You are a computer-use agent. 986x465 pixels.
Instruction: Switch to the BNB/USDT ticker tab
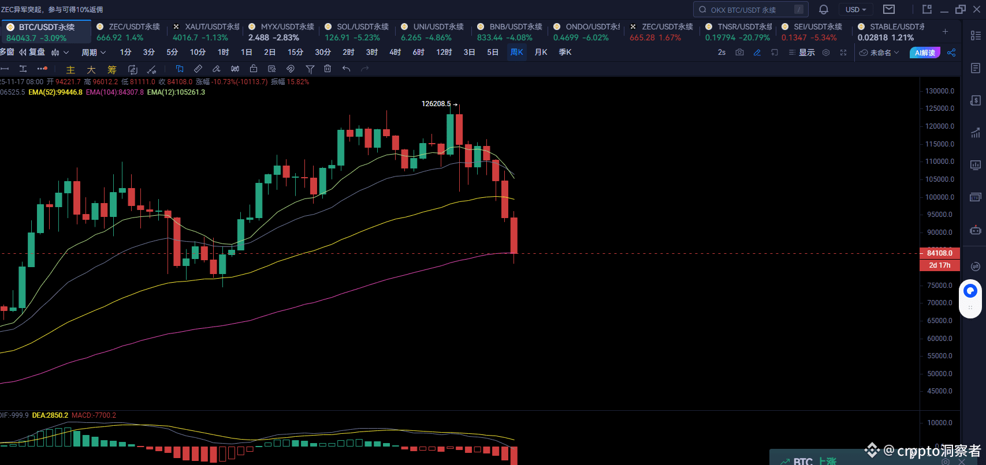click(x=510, y=32)
